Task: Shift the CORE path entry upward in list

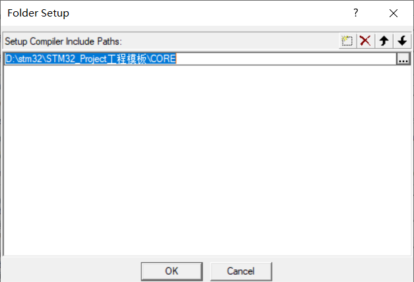Action: point(384,41)
